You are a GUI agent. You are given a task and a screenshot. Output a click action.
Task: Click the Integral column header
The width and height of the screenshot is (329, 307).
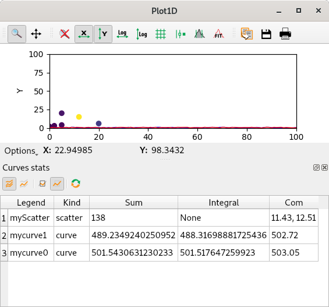coord(224,203)
